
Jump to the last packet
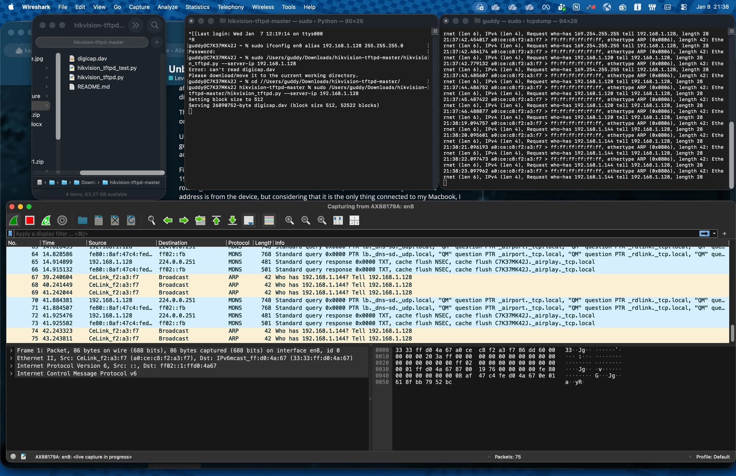(x=232, y=221)
